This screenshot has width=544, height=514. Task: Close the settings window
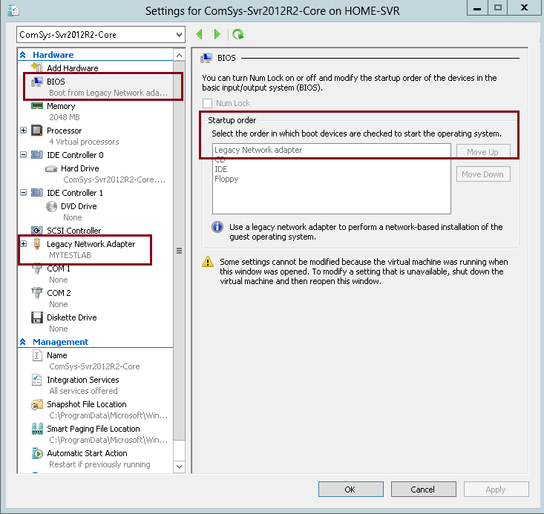524,8
